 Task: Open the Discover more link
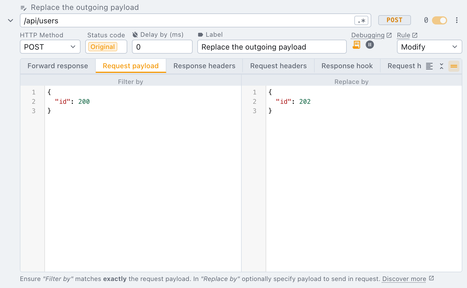404,279
